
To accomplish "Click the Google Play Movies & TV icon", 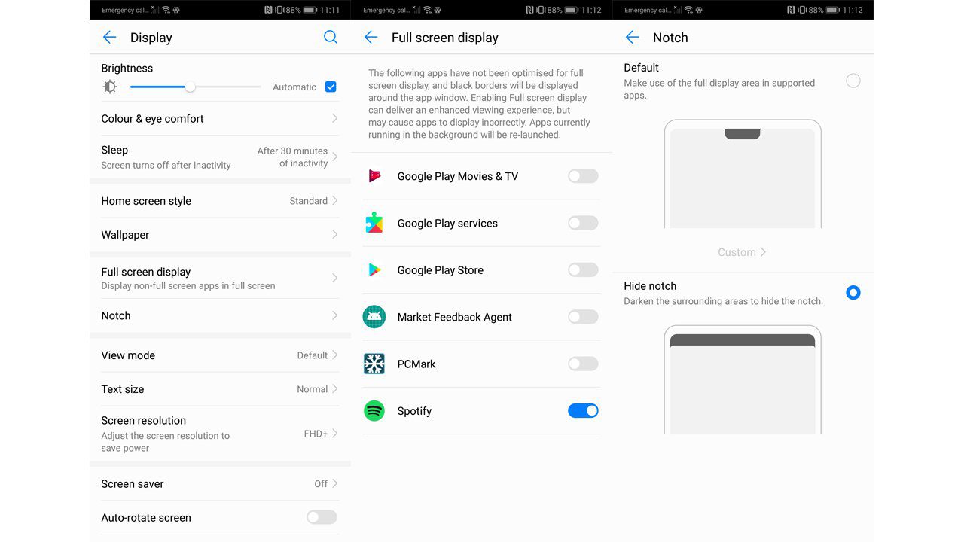I will pos(374,176).
